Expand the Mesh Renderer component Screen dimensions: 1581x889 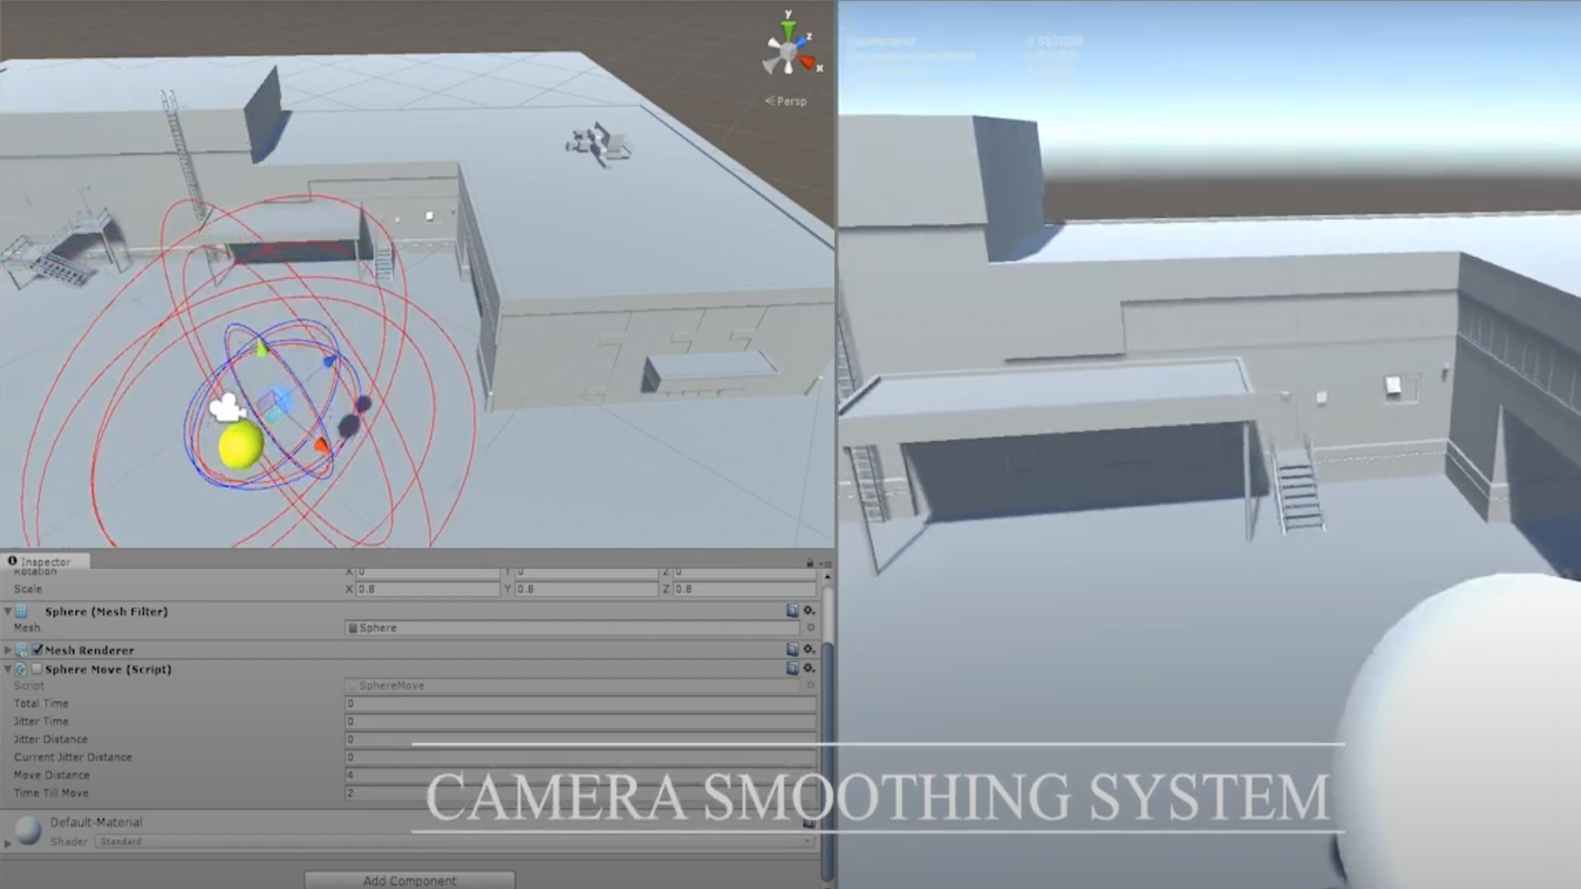8,650
